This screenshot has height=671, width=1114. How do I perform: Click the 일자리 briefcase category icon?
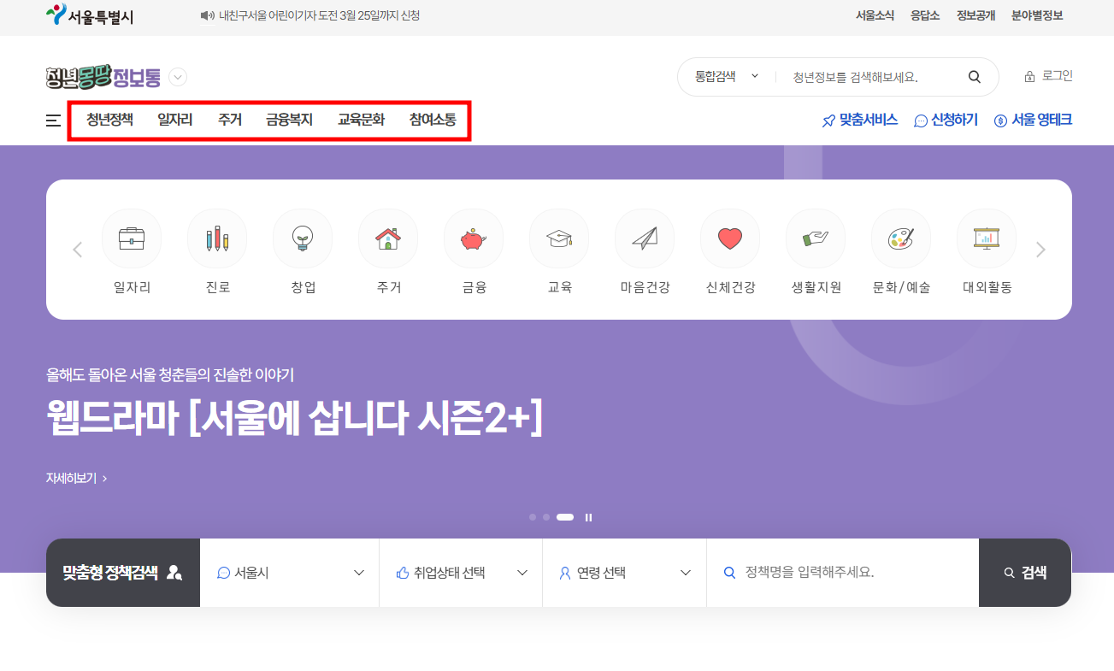click(x=132, y=238)
